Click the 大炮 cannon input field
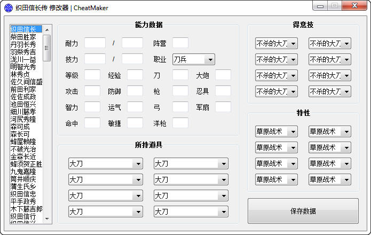 pos(223,75)
